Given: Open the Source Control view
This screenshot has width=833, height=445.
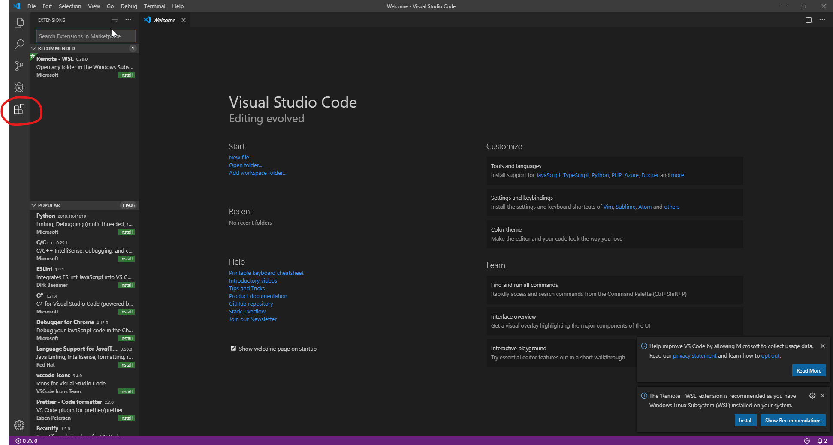Looking at the screenshot, I should pos(19,66).
